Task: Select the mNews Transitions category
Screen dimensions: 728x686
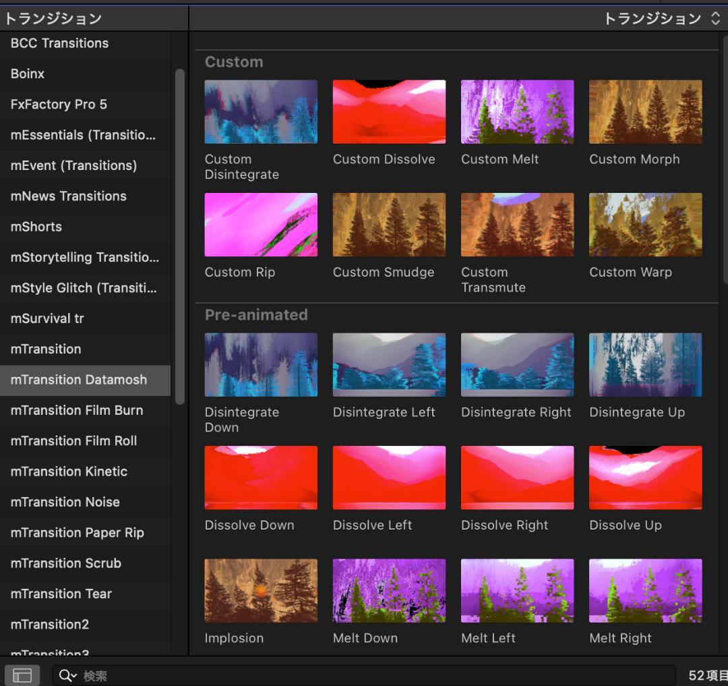Action: (x=69, y=196)
